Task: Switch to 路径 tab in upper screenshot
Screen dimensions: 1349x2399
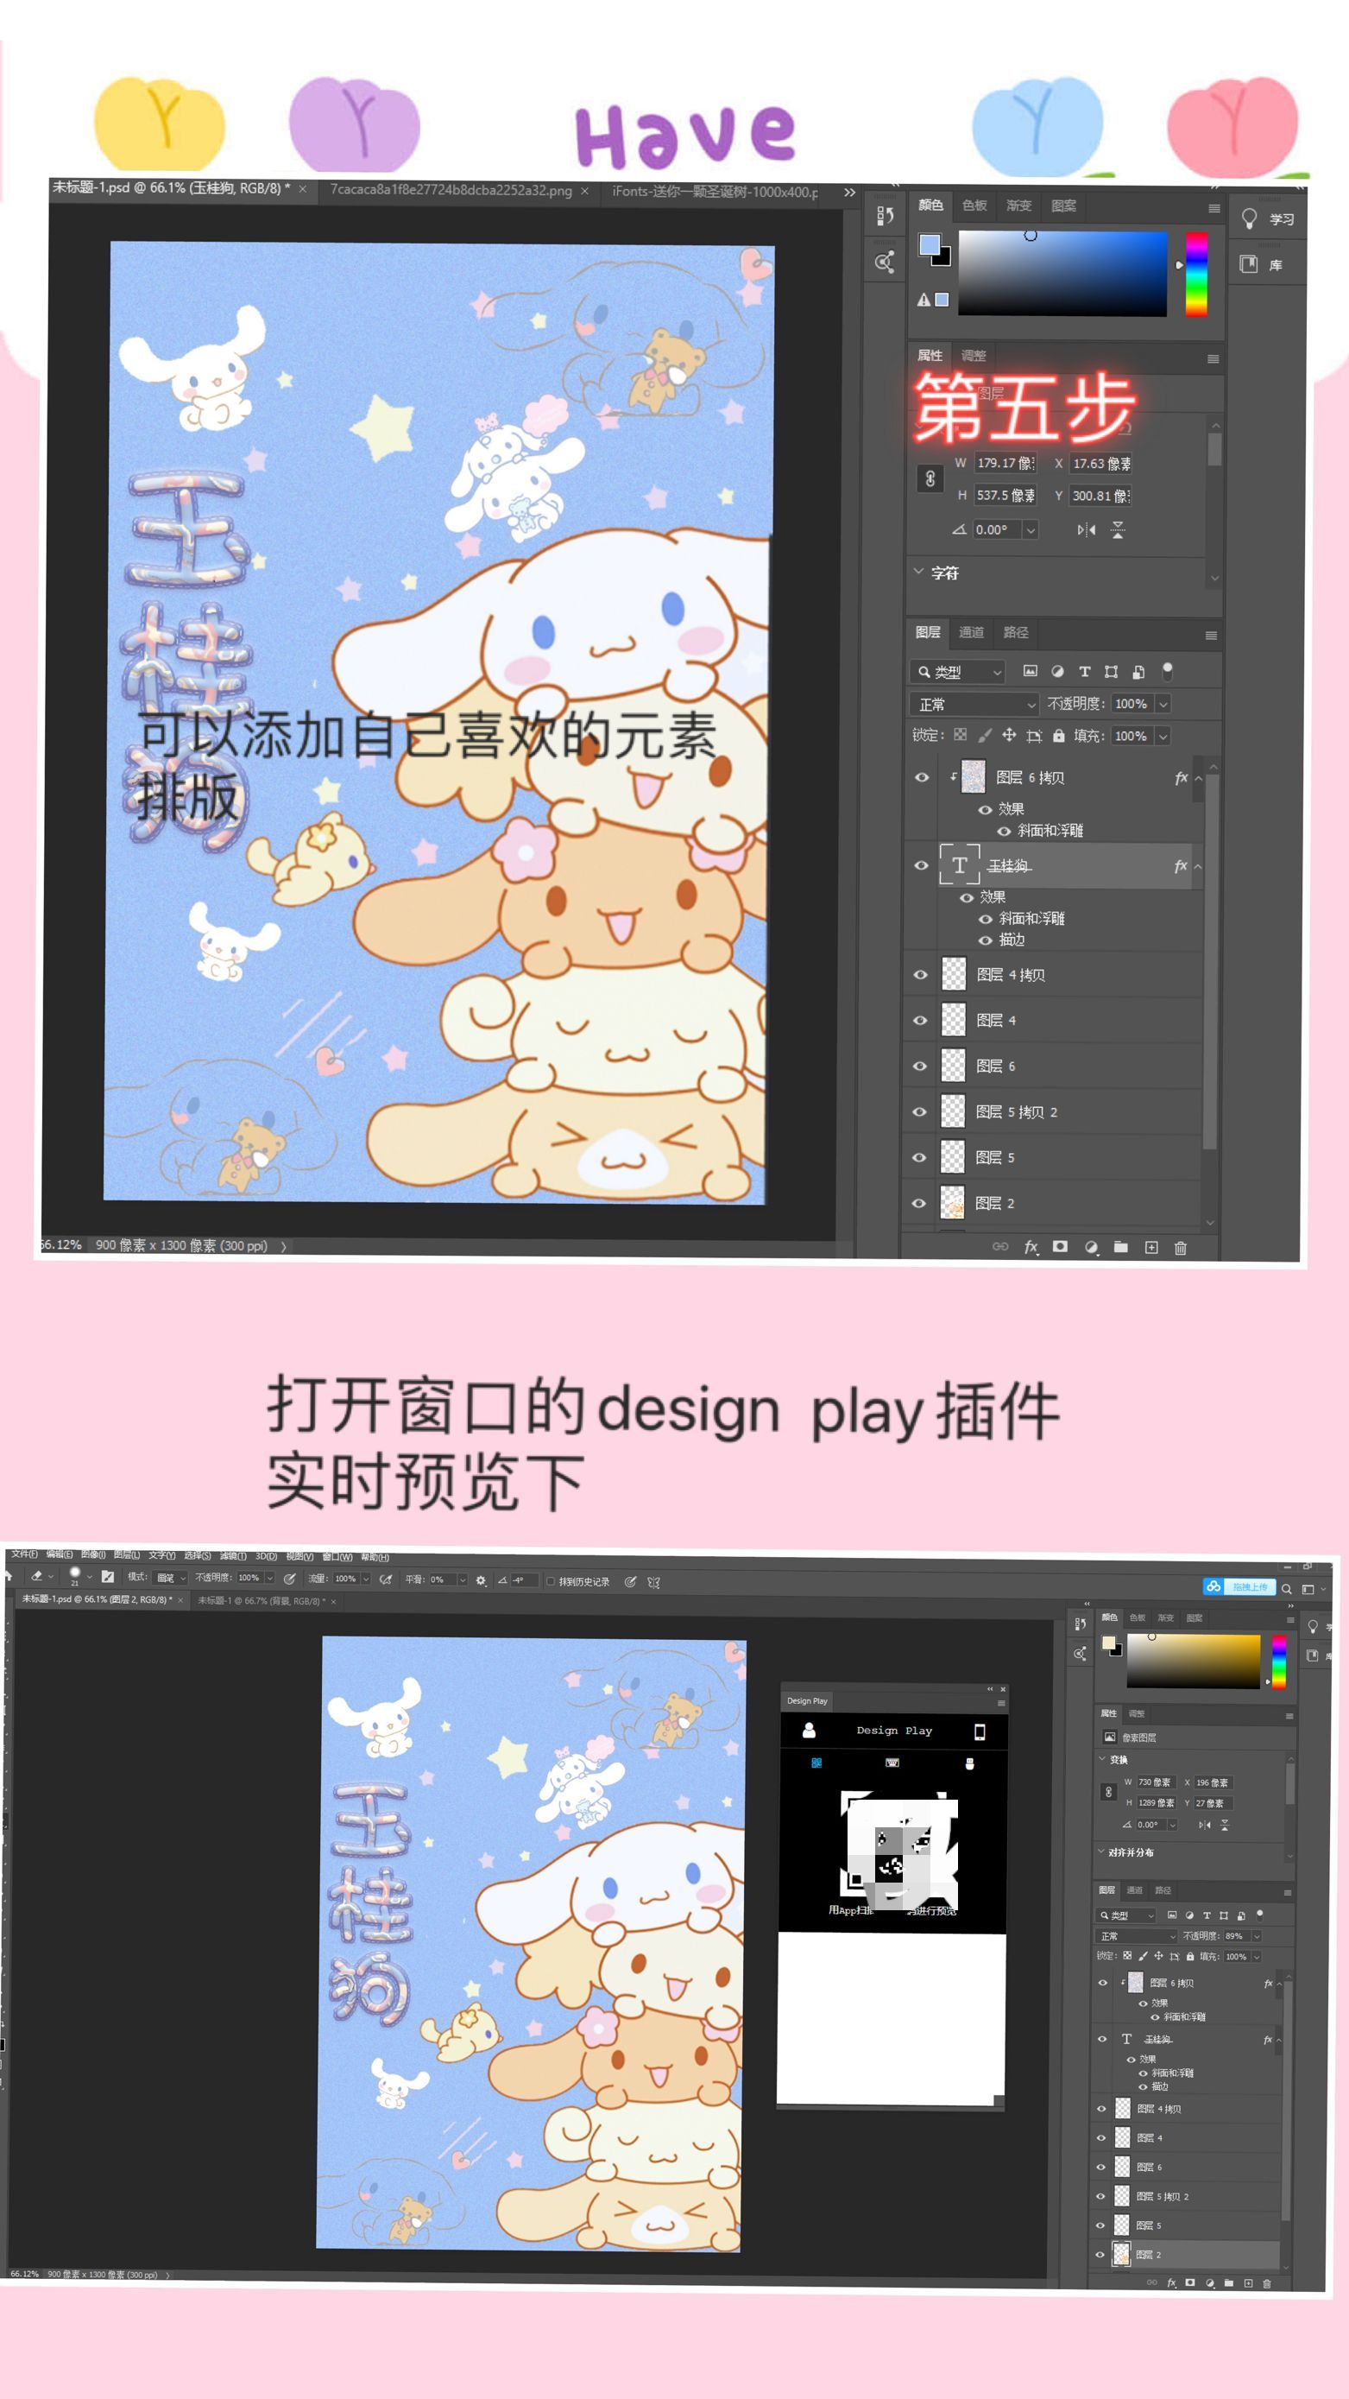Action: [1016, 632]
